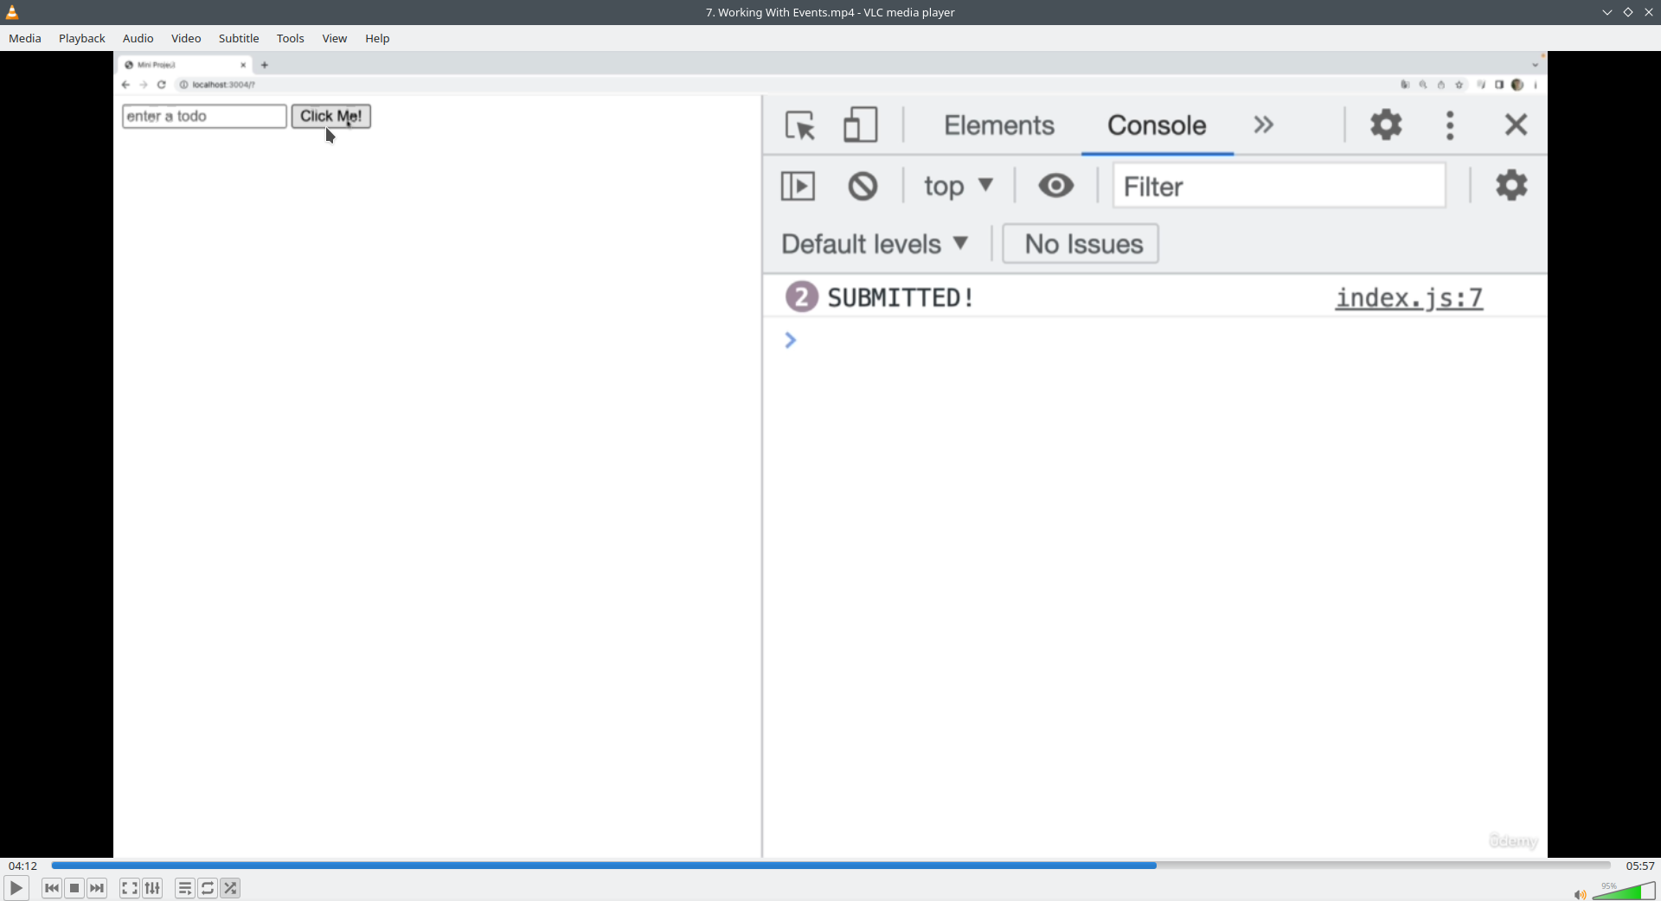Toggle the total time display 05:57
This screenshot has height=901, width=1661.
pyautogui.click(x=1640, y=866)
